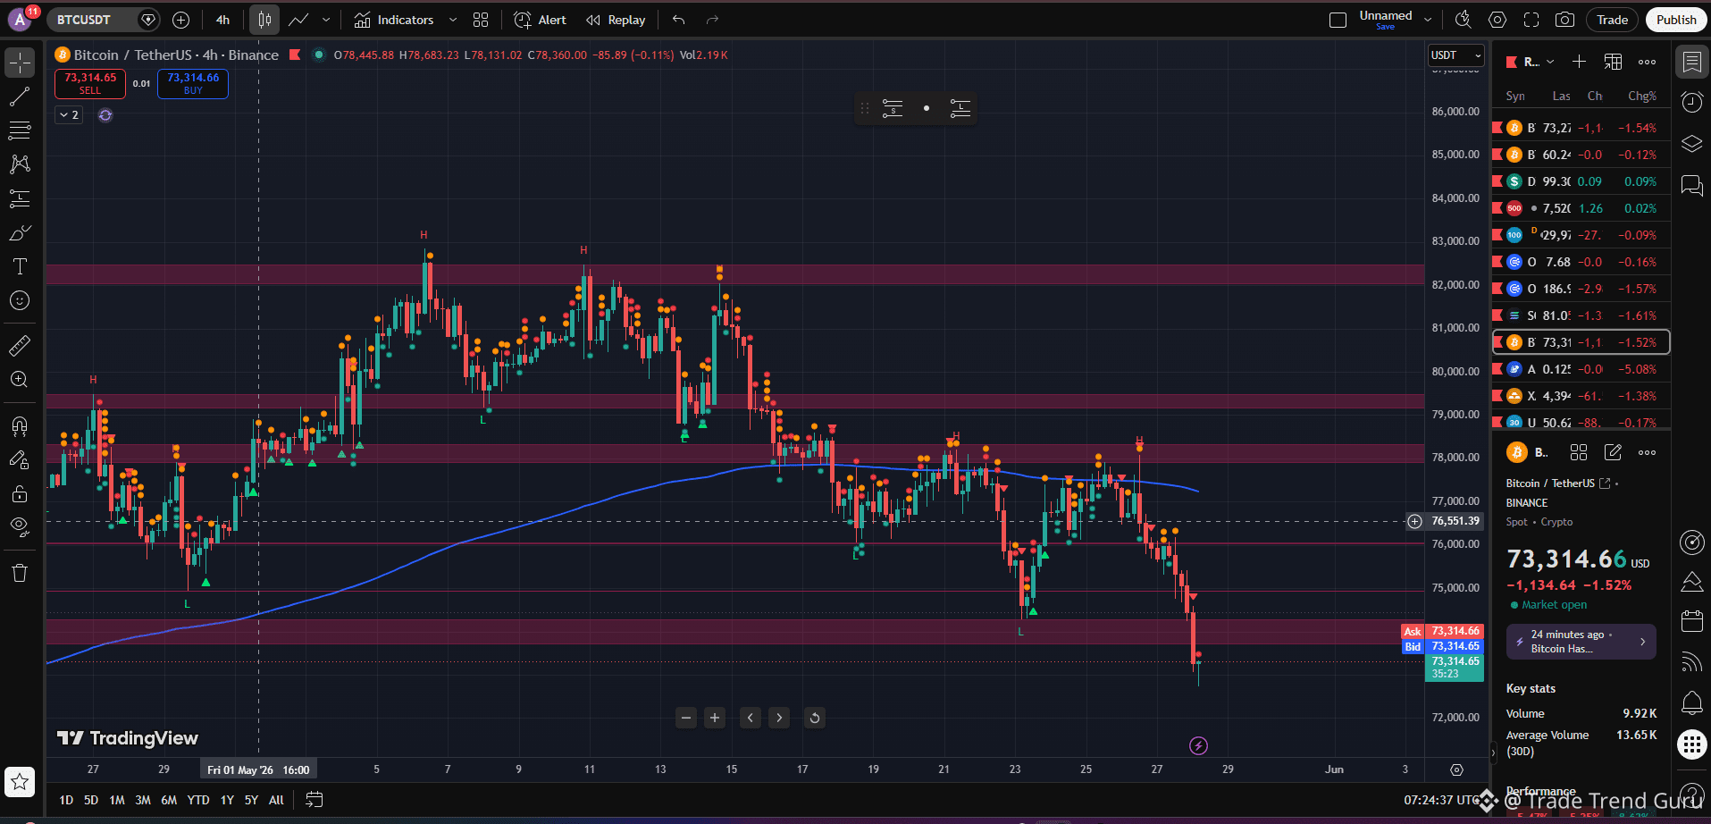Add a note with the details pencil icon
Viewport: 1711px width, 824px height.
1613,452
